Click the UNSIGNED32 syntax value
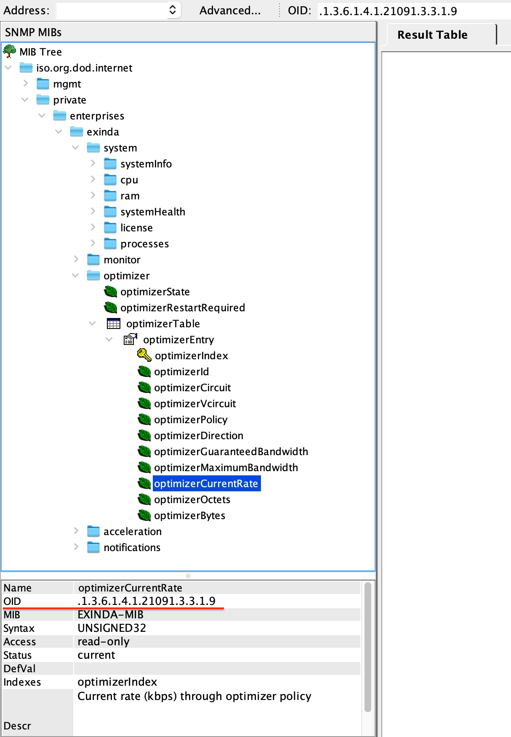The height and width of the screenshot is (737, 511). (x=112, y=628)
